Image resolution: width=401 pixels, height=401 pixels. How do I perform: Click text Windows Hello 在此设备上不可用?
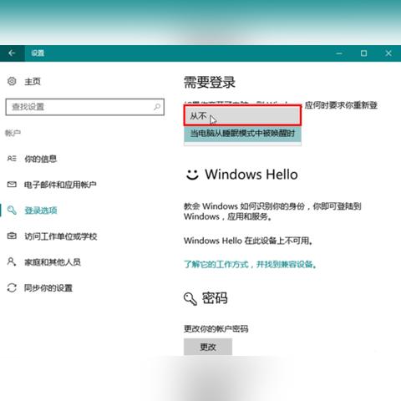click(x=248, y=241)
